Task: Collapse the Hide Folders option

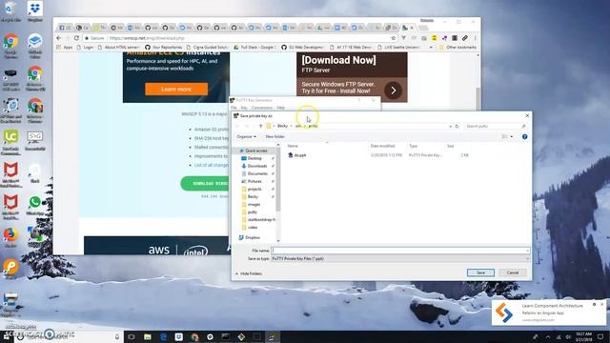Action: pos(249,273)
